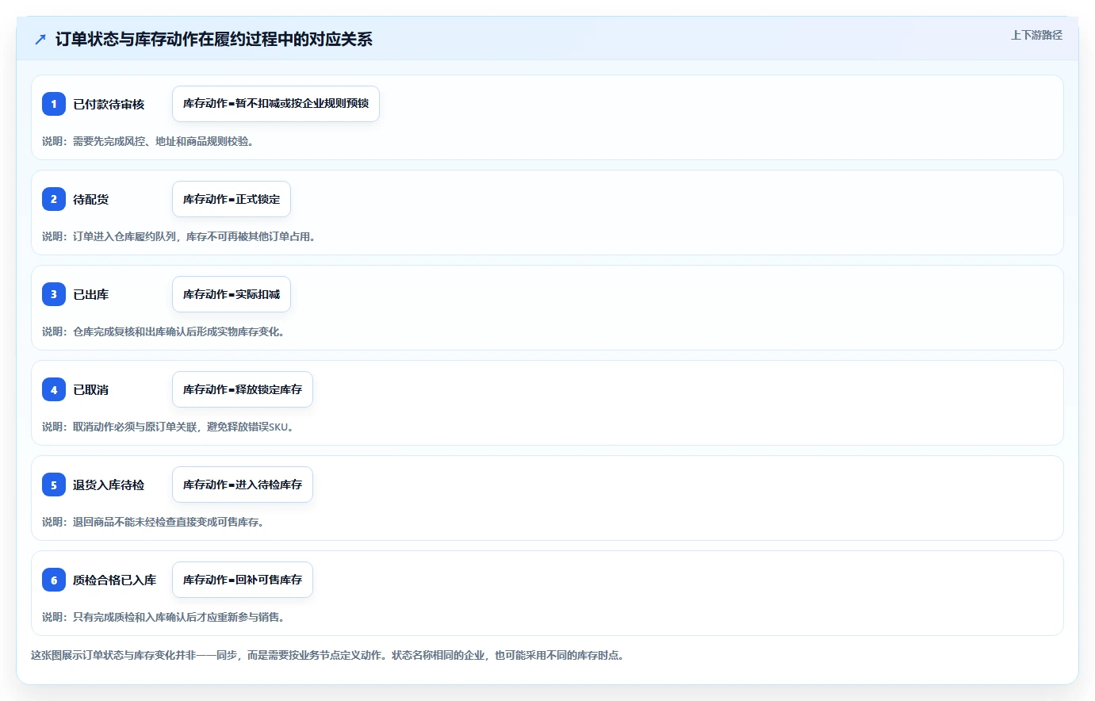
Task: Click the step 2 number badge
Action: click(54, 199)
